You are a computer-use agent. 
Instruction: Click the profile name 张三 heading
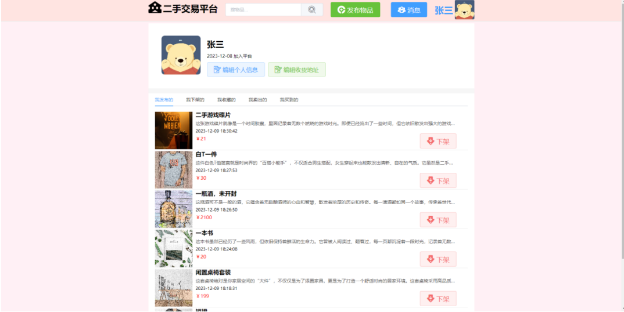coord(216,45)
